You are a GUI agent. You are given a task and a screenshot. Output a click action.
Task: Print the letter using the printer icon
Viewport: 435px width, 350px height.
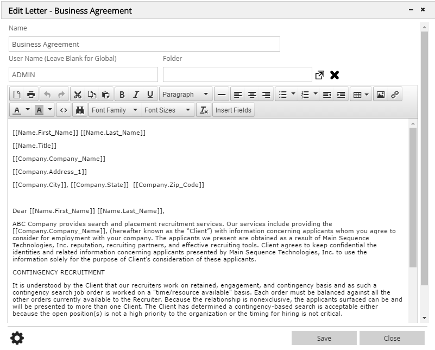click(31, 95)
